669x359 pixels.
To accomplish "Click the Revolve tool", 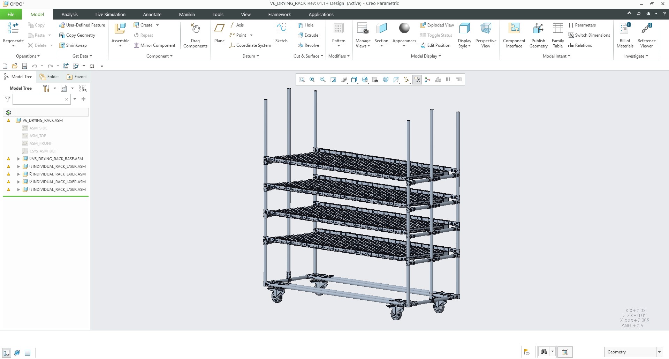I will click(309, 45).
